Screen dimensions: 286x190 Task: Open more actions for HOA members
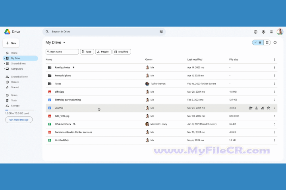pyautogui.click(x=274, y=124)
